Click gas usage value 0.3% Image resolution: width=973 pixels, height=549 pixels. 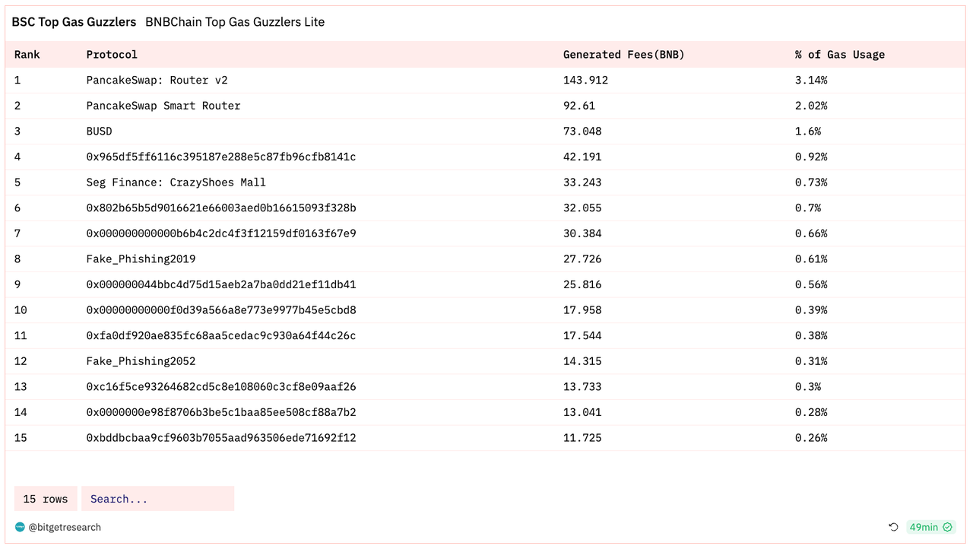click(808, 386)
